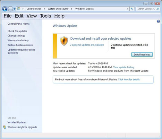Click the search magnifier icon

pyautogui.click(x=158, y=9)
